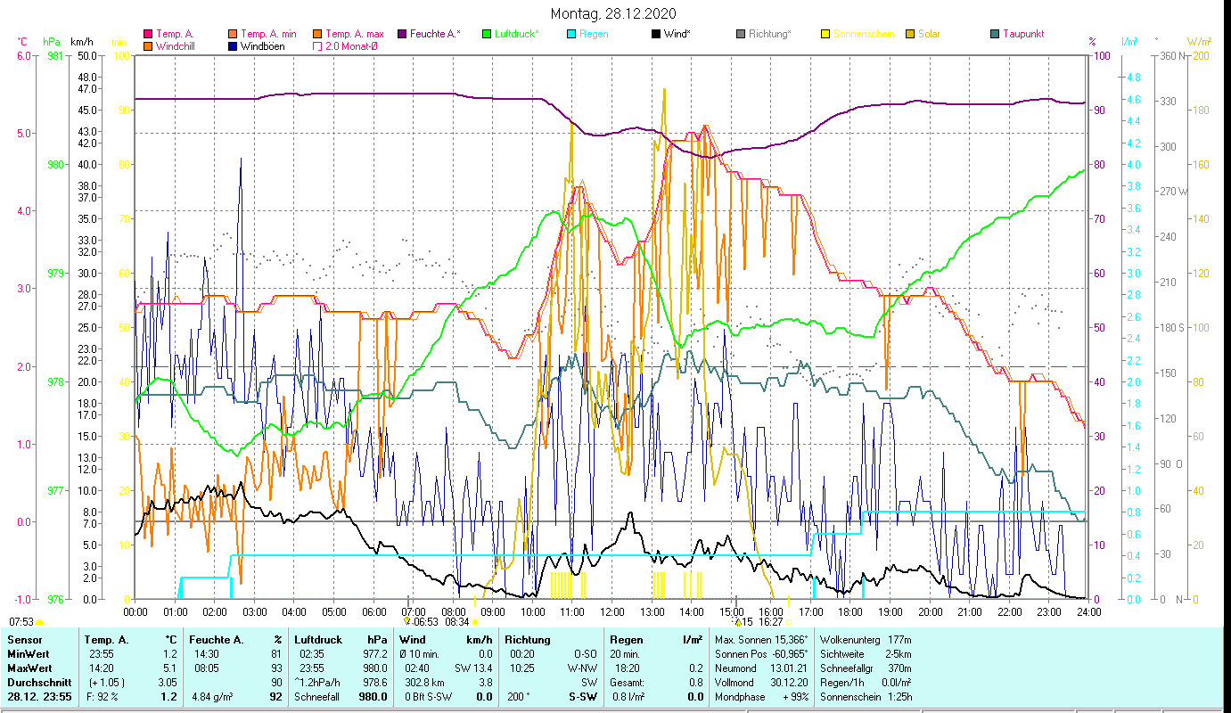Click the chart title Montag, 28.12.2020

pyautogui.click(x=613, y=13)
